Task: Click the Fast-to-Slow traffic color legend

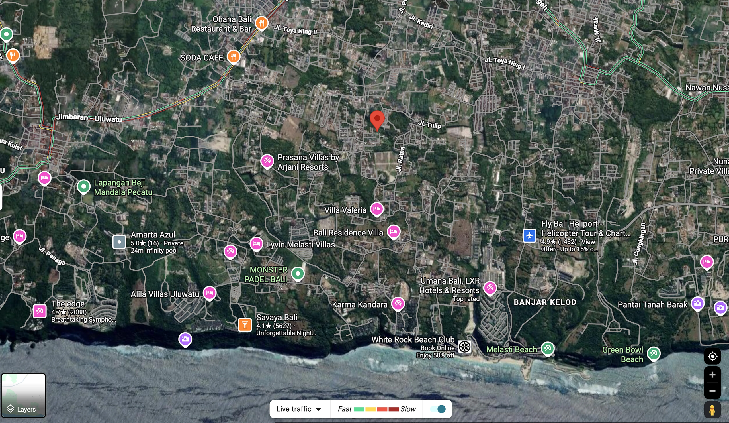Action: 377,409
